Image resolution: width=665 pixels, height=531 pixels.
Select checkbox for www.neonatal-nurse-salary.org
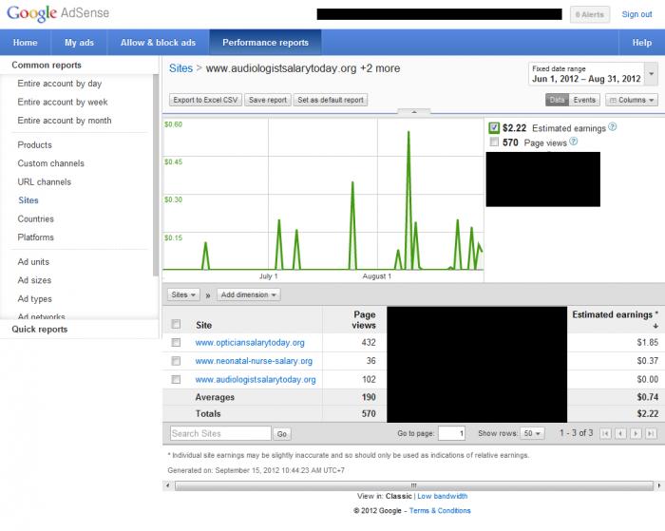[176, 361]
